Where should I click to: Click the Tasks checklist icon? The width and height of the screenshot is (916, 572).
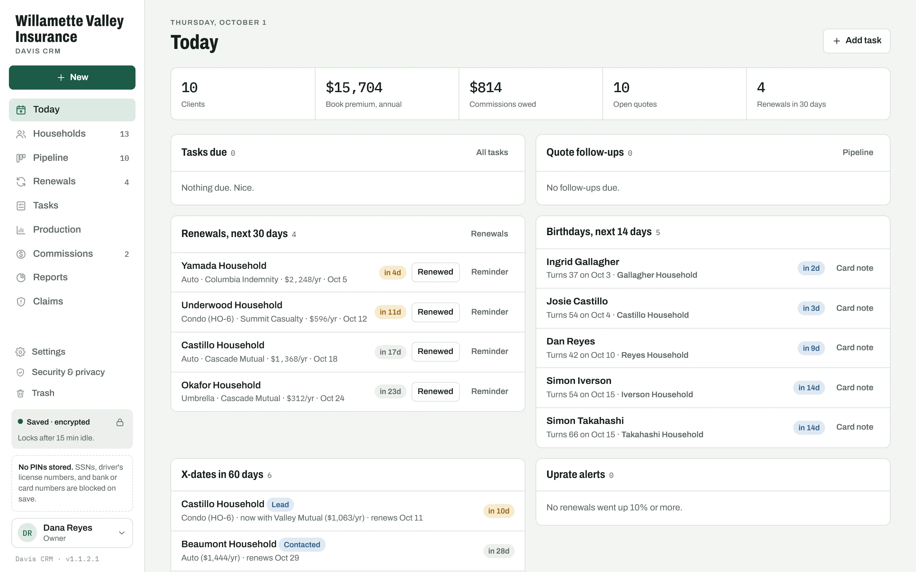21,206
